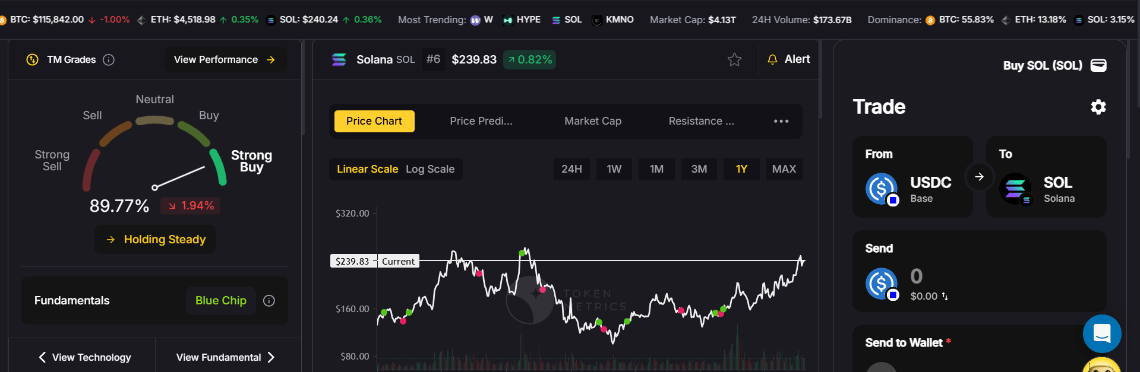1140x372 pixels.
Task: Open trending token W
Action: [x=482, y=20]
